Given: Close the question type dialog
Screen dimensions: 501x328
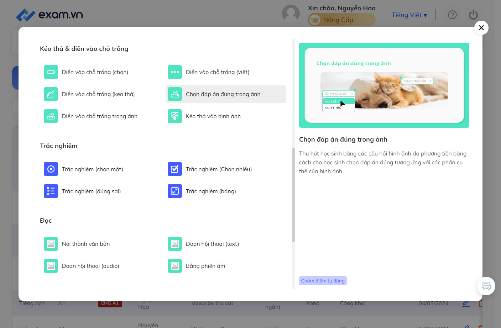Looking at the screenshot, I should [x=481, y=28].
